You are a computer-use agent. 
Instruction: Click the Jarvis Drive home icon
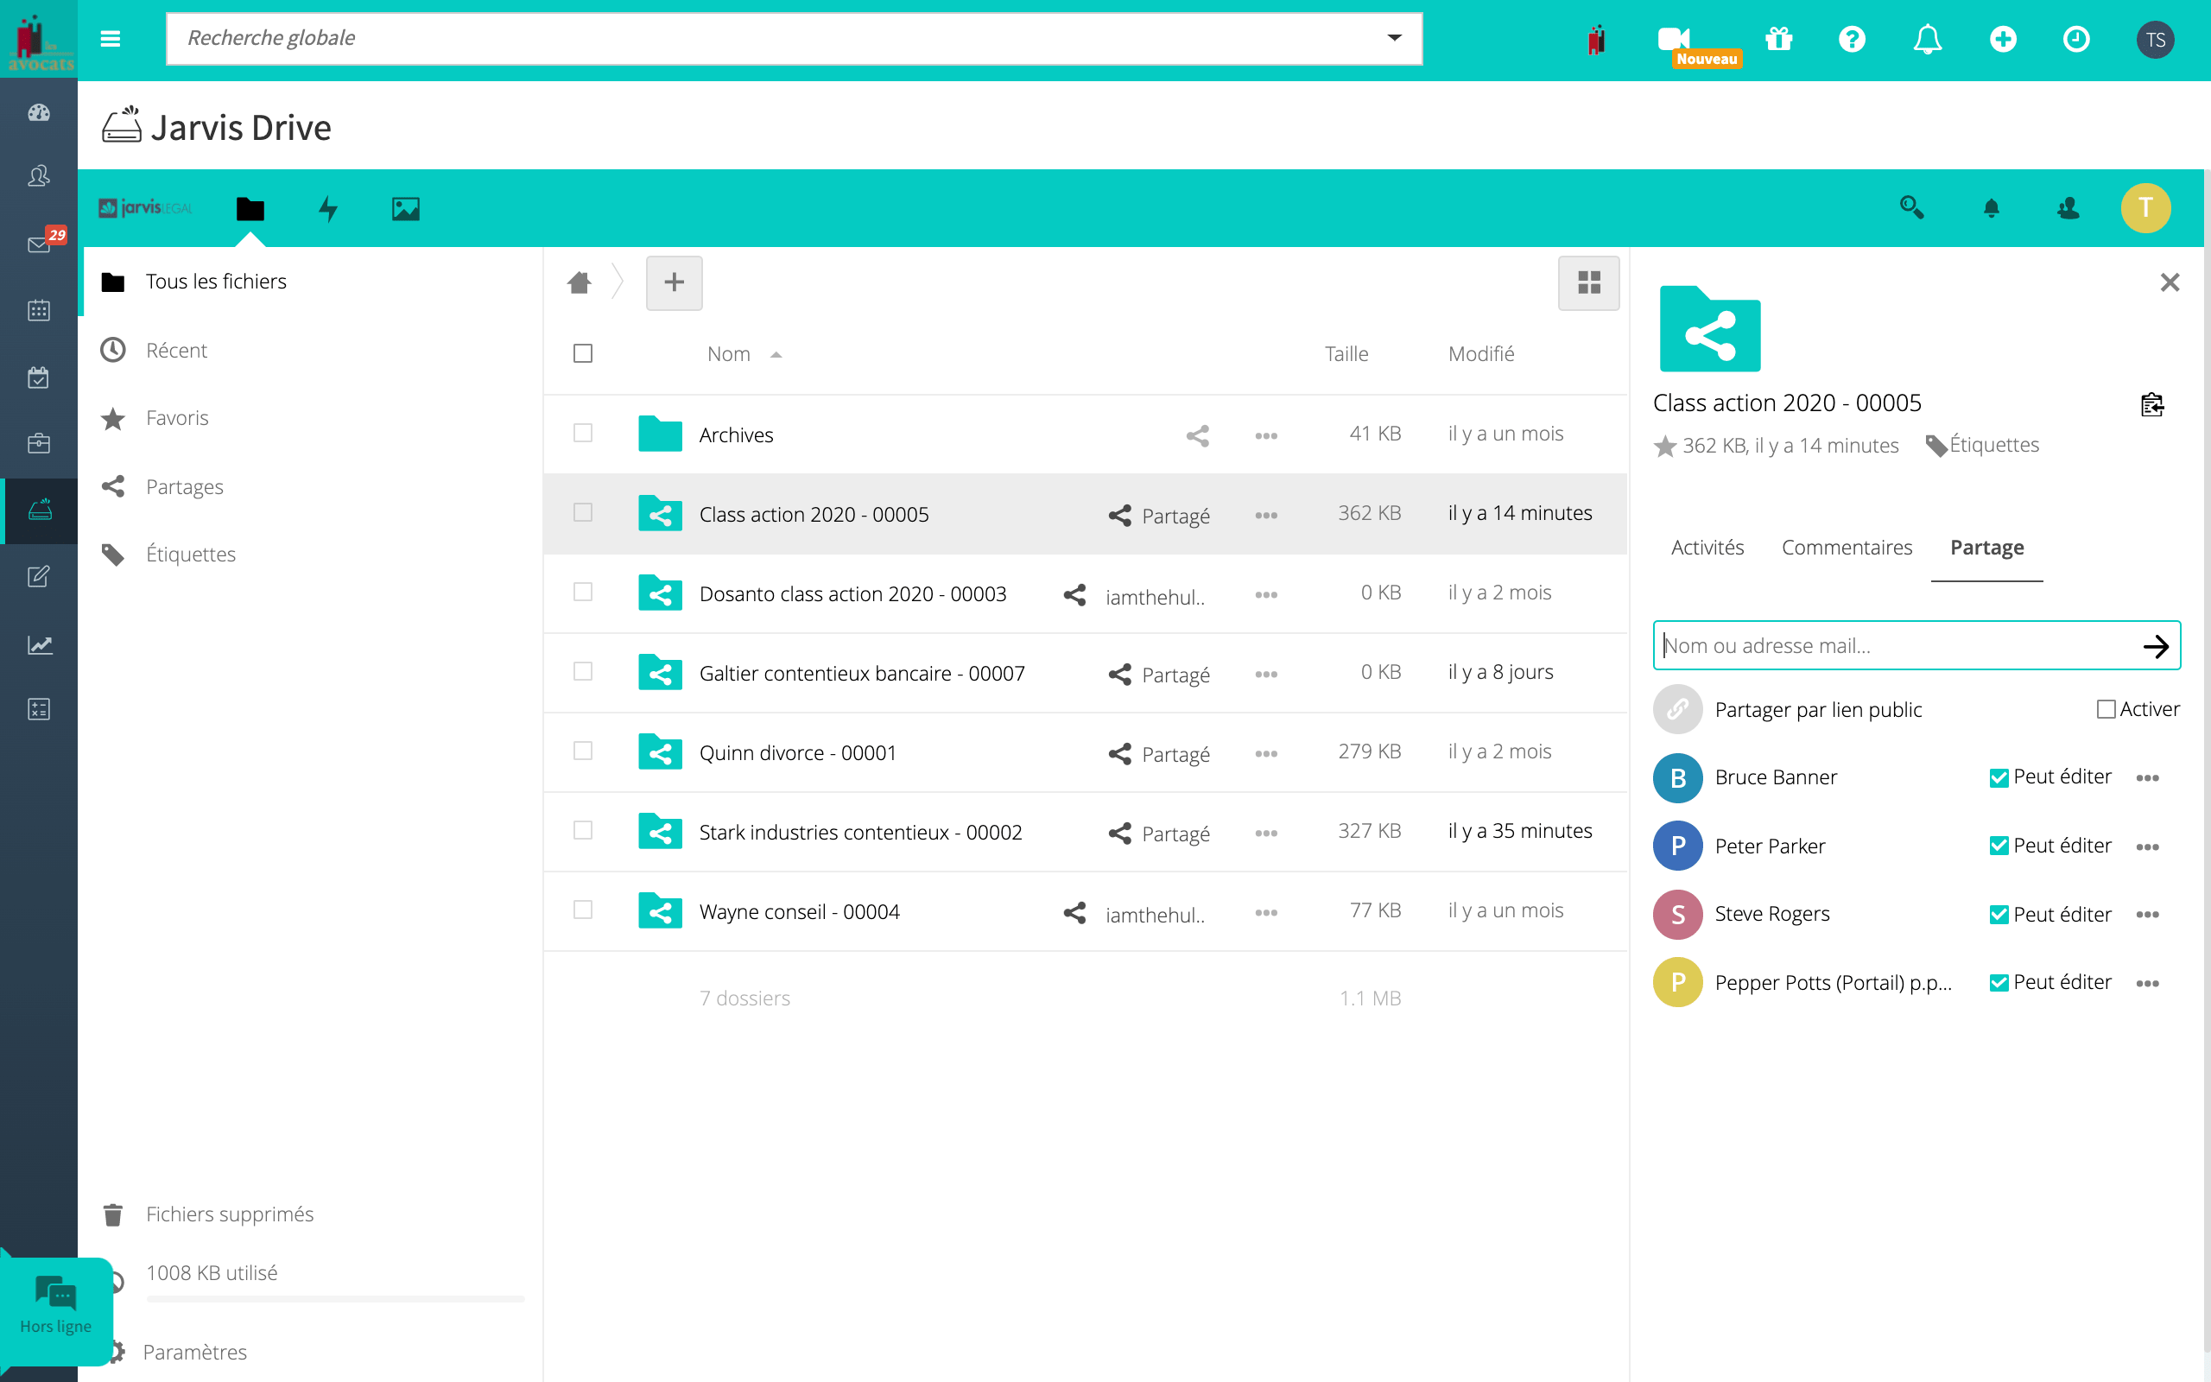(x=580, y=282)
